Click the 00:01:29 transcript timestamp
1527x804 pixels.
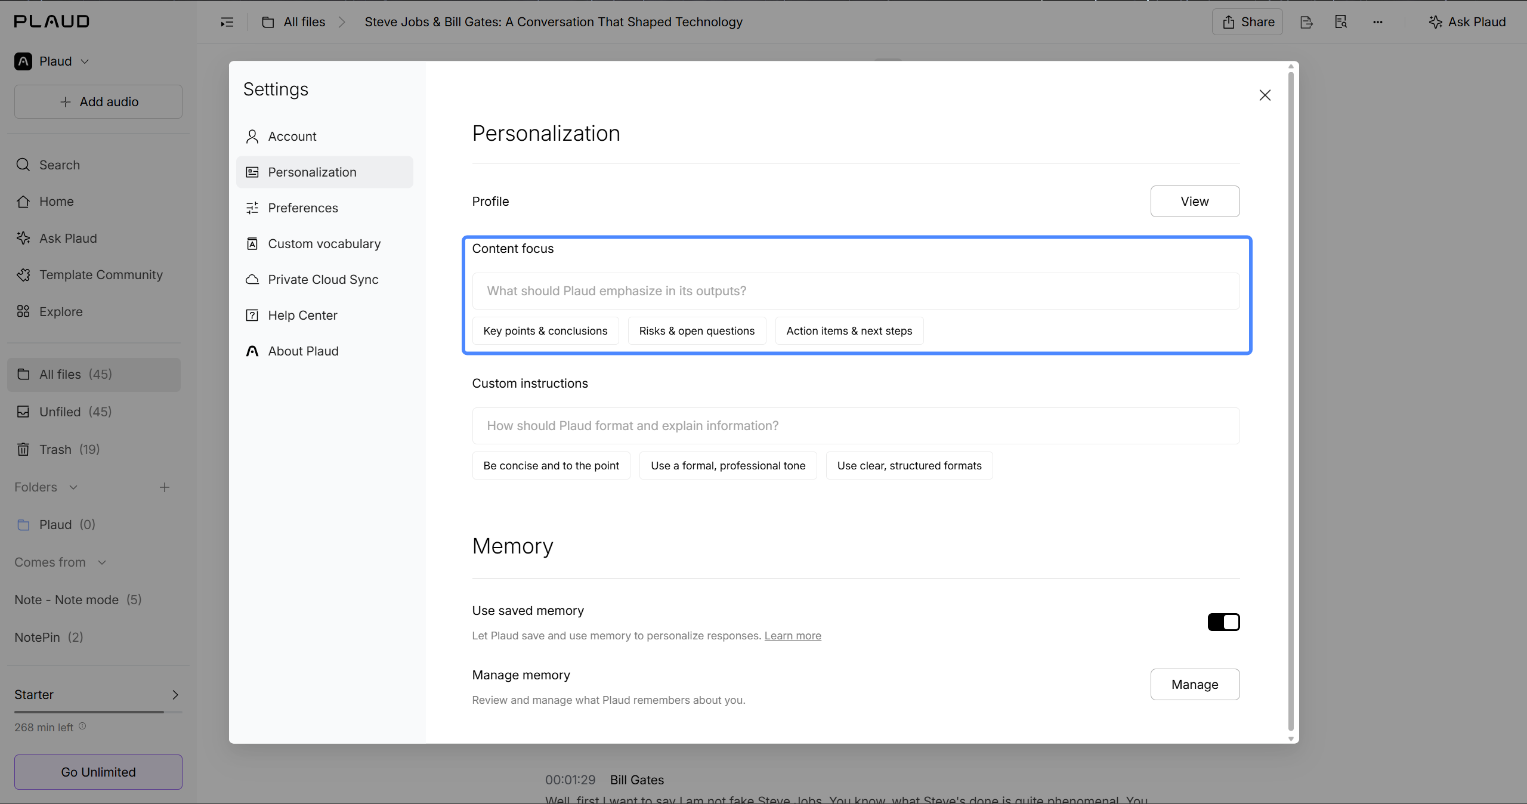click(x=570, y=780)
